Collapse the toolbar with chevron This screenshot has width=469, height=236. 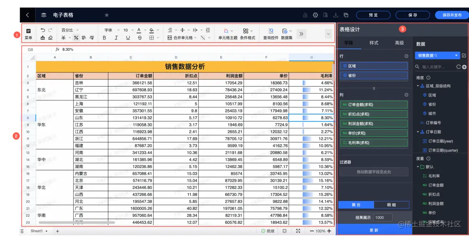328,34
